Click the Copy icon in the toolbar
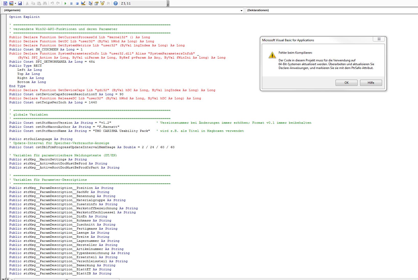Image resolution: width=418 pixels, height=280 pixels. [33, 3]
